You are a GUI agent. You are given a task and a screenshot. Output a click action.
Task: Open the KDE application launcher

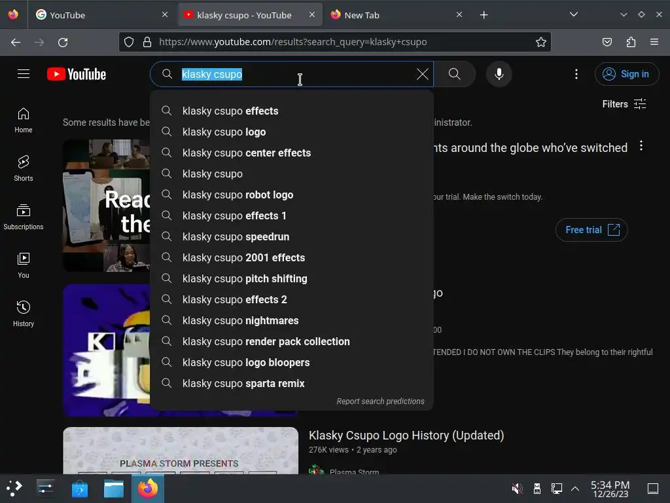click(x=14, y=489)
